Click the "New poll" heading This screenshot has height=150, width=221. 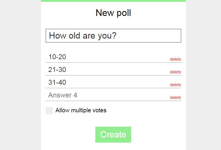pyautogui.click(x=113, y=13)
